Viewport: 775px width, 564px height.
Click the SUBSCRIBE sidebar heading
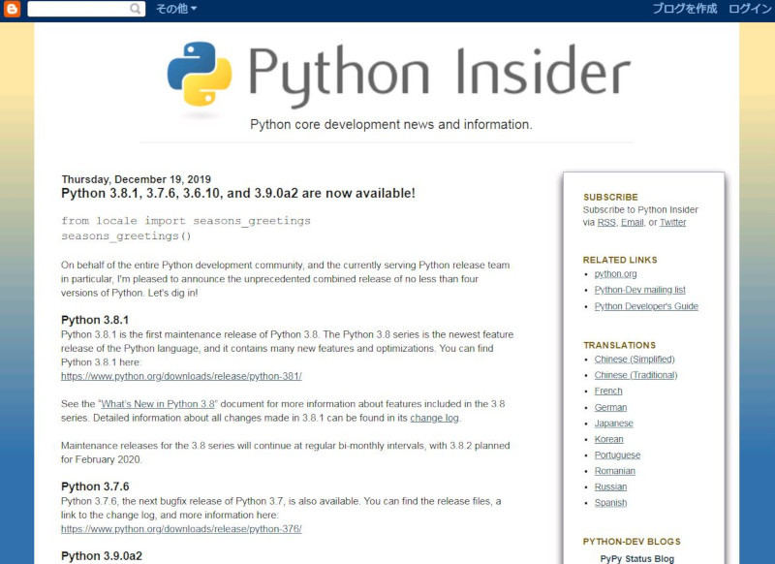(610, 197)
